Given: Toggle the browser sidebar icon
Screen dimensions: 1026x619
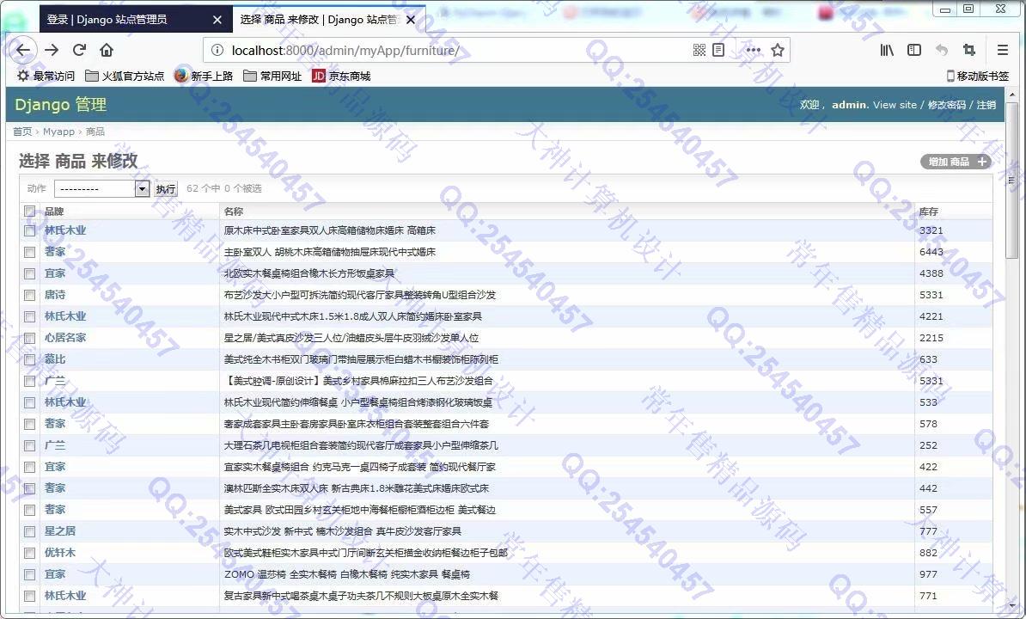Looking at the screenshot, I should 914,51.
